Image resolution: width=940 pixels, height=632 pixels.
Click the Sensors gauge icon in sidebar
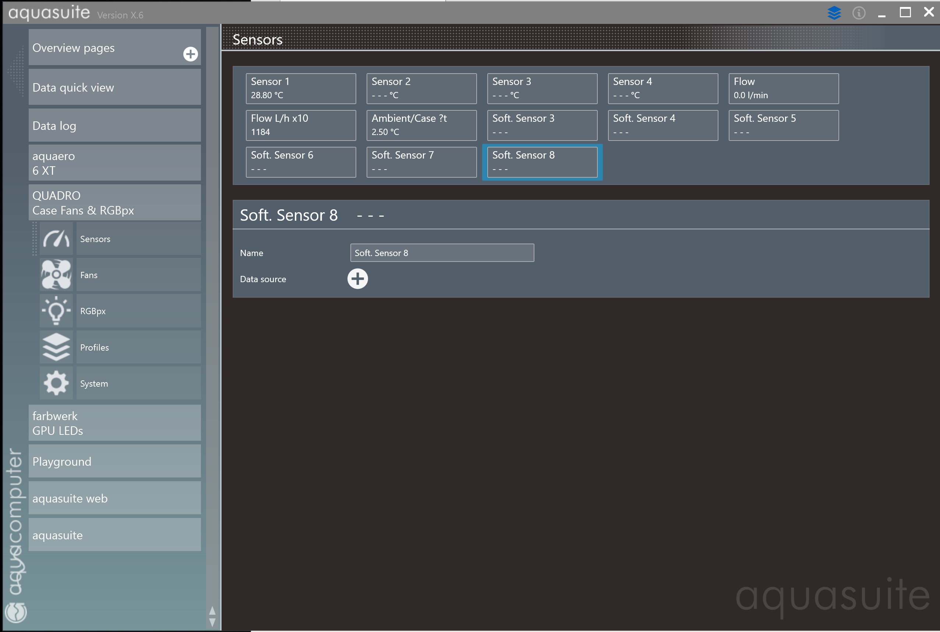(x=56, y=239)
